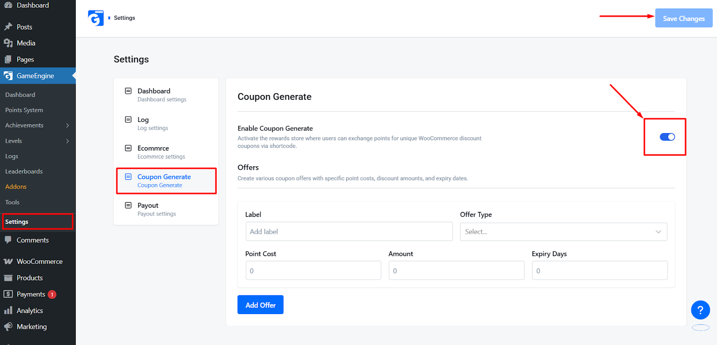
Task: Open the Media menu item
Action: (38, 43)
